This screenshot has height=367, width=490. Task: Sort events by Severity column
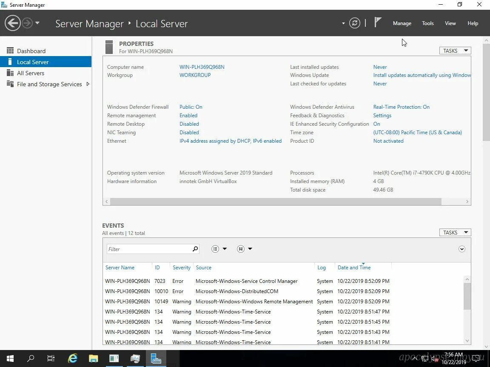[182, 268]
